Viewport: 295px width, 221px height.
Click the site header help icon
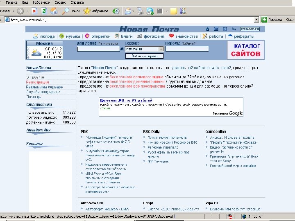coord(225,29)
